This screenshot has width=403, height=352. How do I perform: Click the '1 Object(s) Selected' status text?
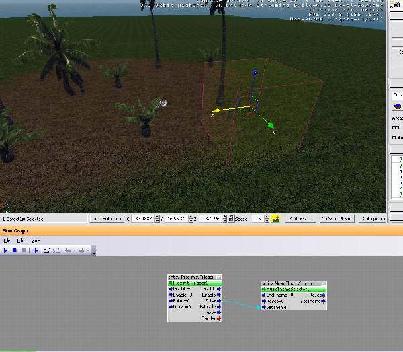[x=23, y=219]
